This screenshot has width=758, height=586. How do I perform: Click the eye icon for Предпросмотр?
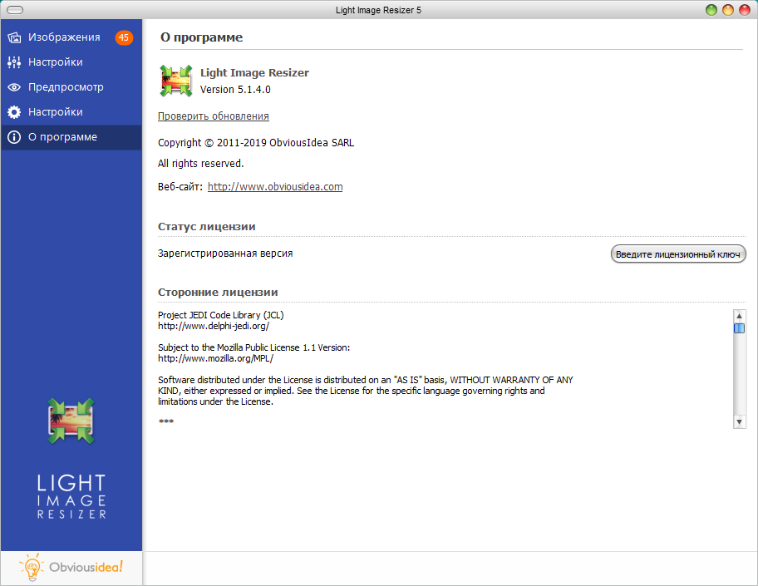click(x=14, y=87)
